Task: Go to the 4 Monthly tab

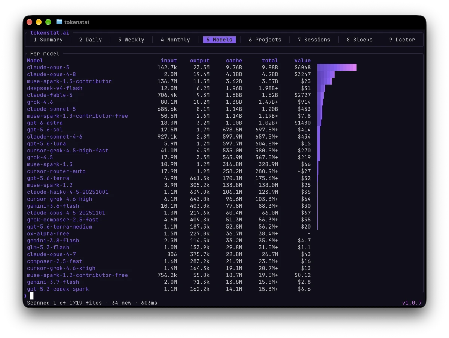Action: pyautogui.click(x=175, y=40)
